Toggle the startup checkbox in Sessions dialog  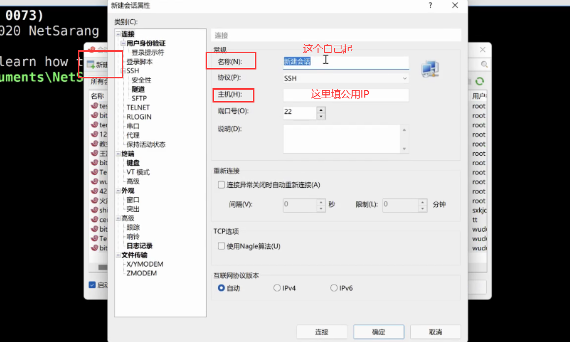92,285
